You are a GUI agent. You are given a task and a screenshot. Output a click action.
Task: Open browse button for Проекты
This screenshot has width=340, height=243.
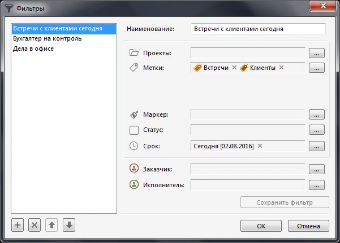pyautogui.click(x=317, y=54)
